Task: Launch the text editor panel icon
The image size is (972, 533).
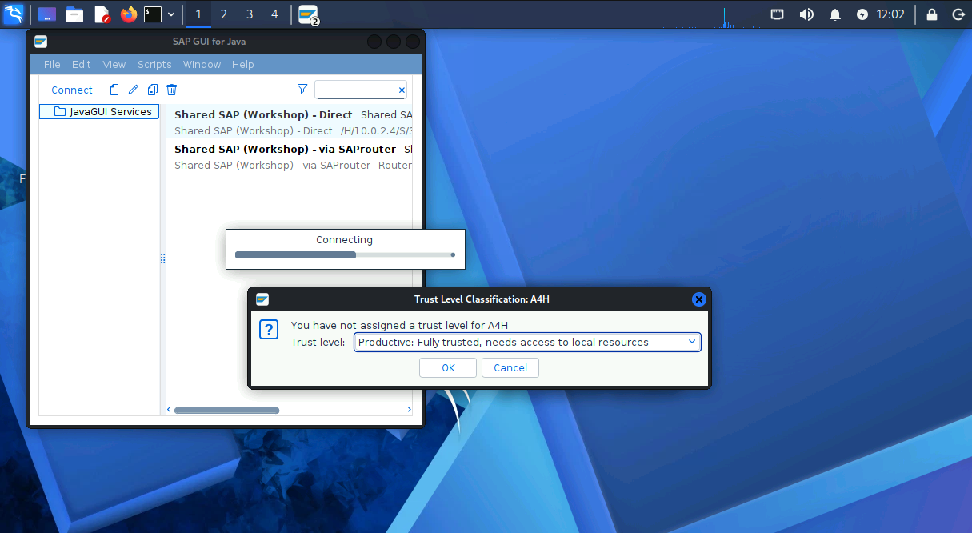Action: pyautogui.click(x=102, y=14)
